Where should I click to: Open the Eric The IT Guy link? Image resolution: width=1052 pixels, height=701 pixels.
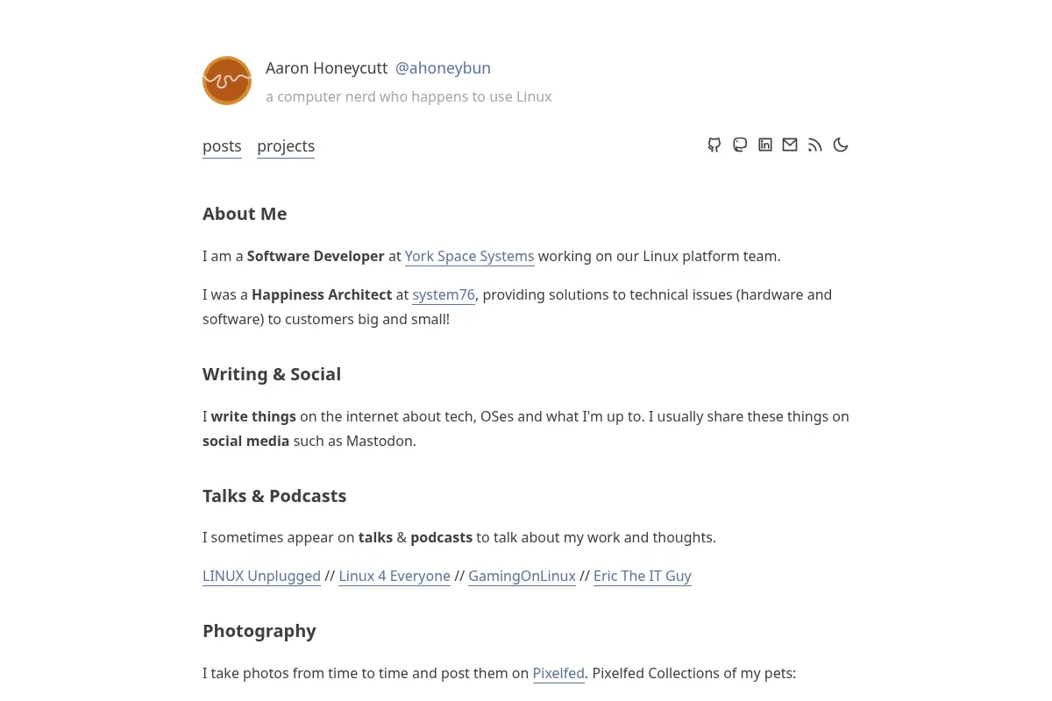[x=643, y=577]
